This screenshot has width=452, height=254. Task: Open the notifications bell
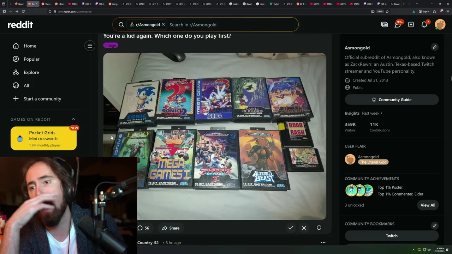coord(424,24)
